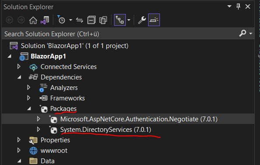The height and width of the screenshot is (165, 260).
Task: Click the Packages node icon
Action: 44,109
